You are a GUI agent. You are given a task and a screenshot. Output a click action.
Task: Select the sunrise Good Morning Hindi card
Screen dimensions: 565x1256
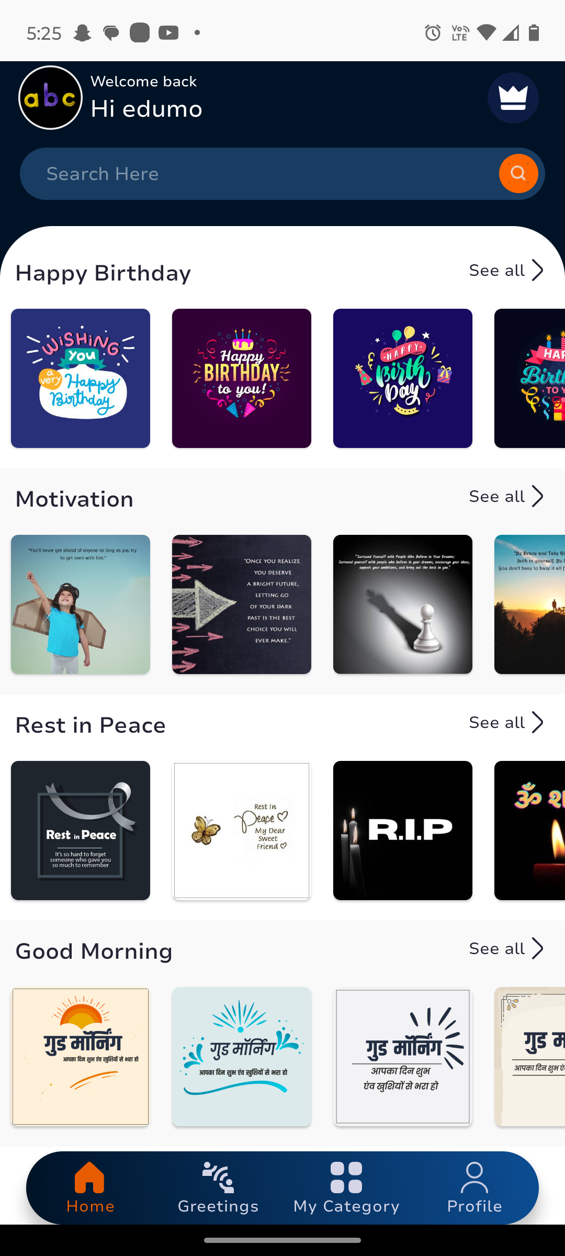81,1057
